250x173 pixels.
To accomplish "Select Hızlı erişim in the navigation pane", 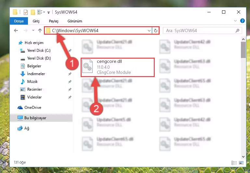I will coord(34,43).
